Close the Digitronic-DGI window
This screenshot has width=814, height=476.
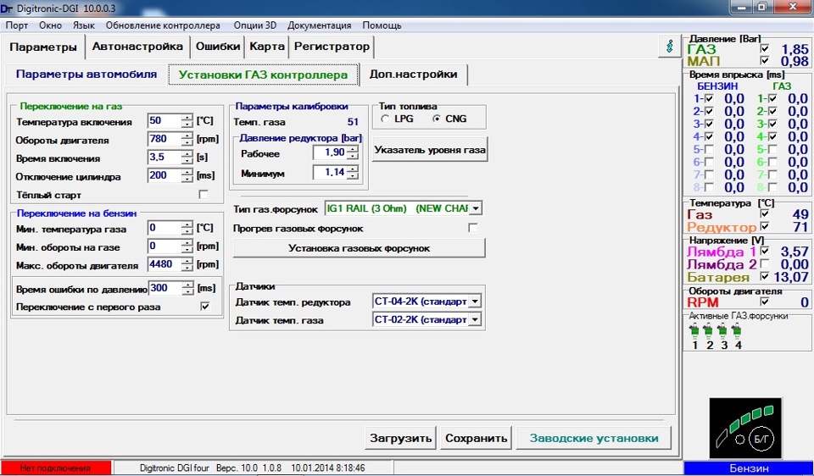point(793,8)
